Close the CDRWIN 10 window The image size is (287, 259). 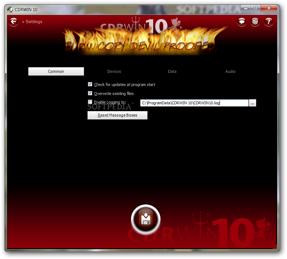coord(268,8)
